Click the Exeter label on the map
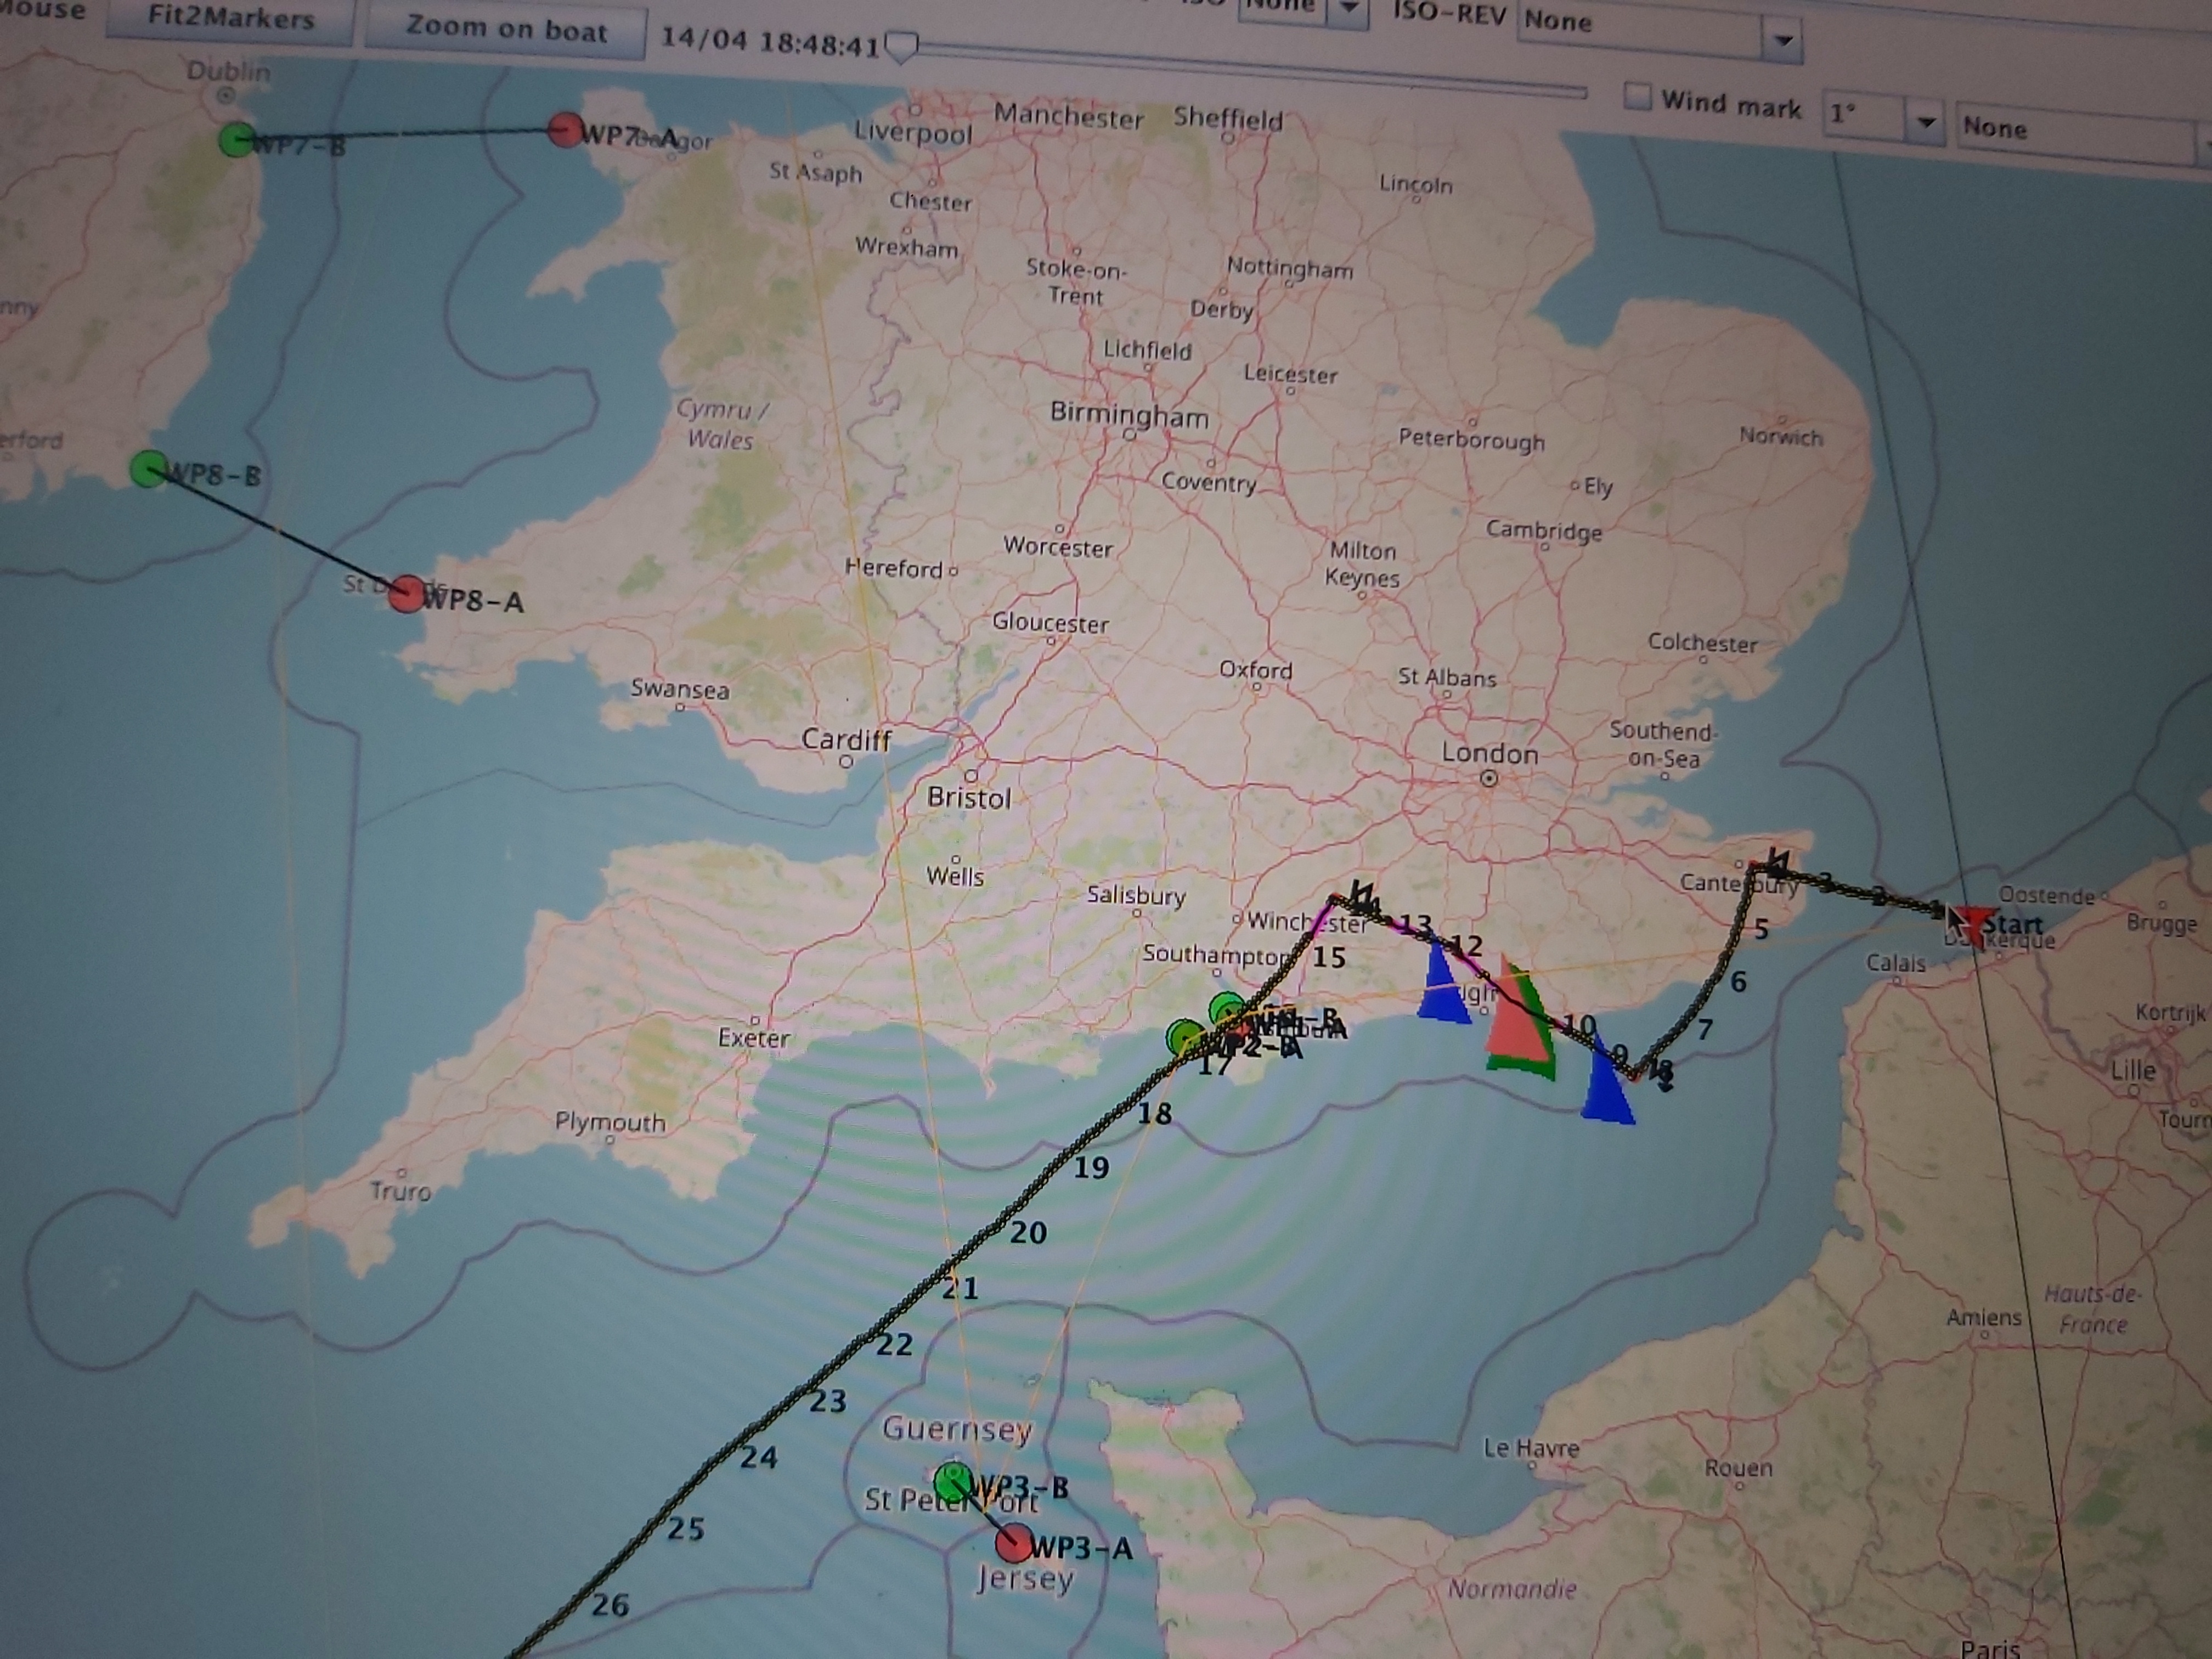This screenshot has width=2212, height=1659. (754, 1038)
